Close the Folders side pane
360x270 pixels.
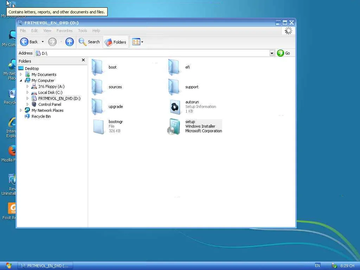(83, 60)
